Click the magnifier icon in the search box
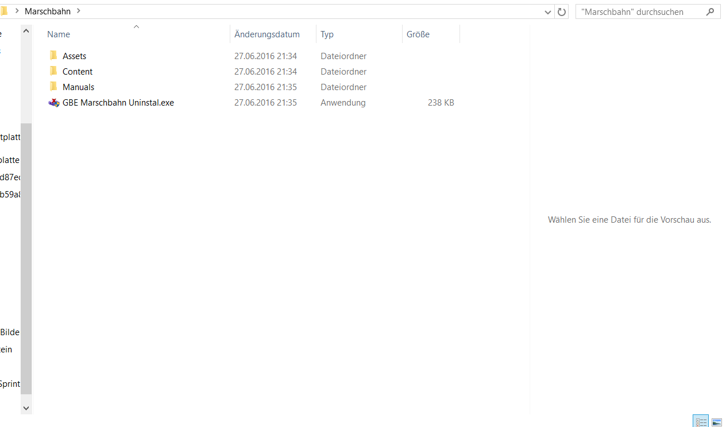This screenshot has width=726, height=427. (710, 11)
